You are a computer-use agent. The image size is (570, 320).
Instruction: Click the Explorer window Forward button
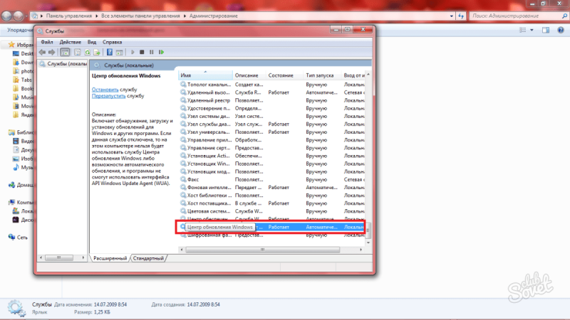coord(19,16)
